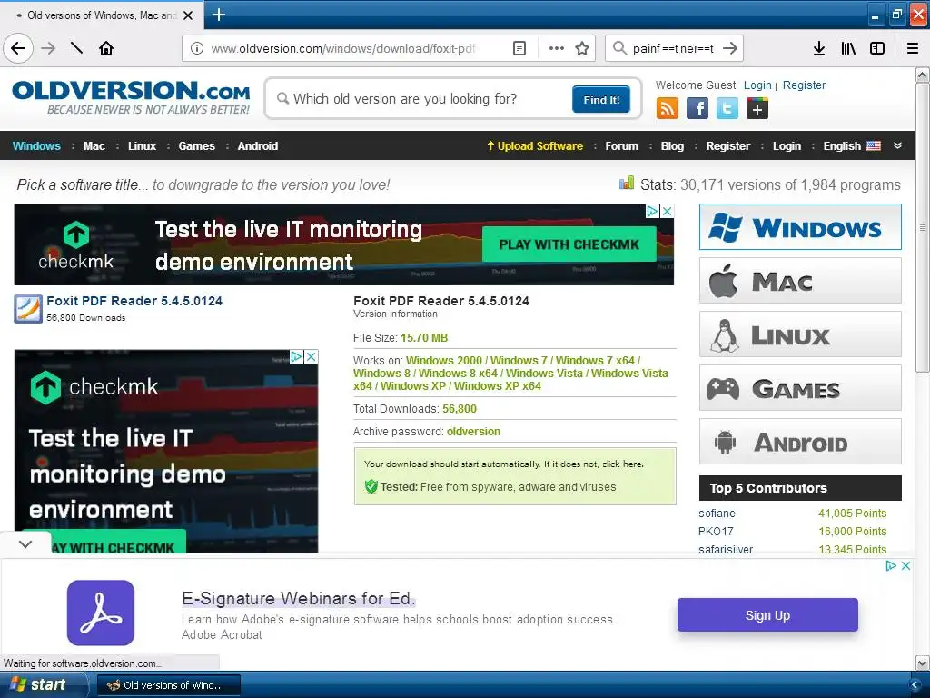Image resolution: width=930 pixels, height=698 pixels.
Task: Click the LINUX sidebar category button
Action: click(x=800, y=334)
